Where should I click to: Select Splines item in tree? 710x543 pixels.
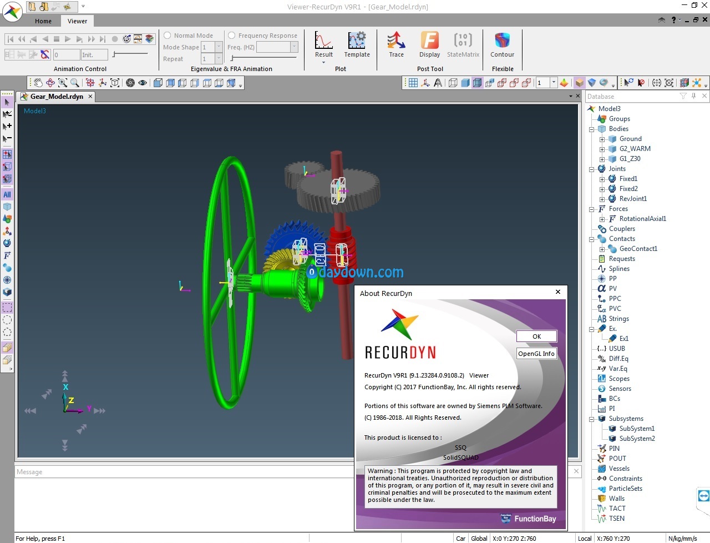619,269
